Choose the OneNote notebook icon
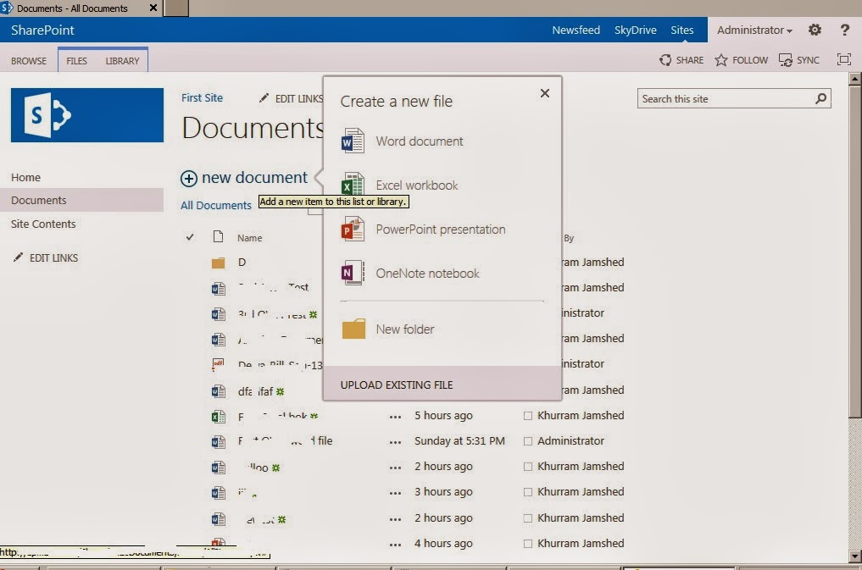 tap(353, 273)
